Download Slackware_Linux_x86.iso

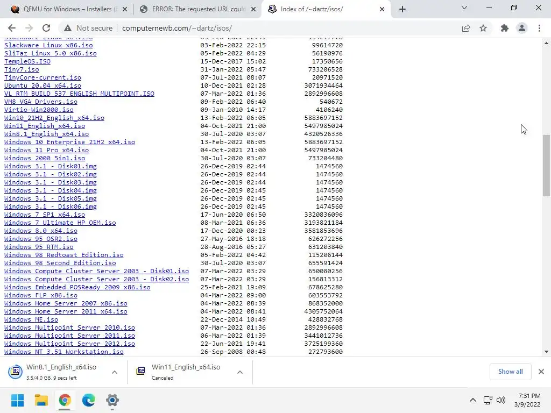(x=48, y=45)
